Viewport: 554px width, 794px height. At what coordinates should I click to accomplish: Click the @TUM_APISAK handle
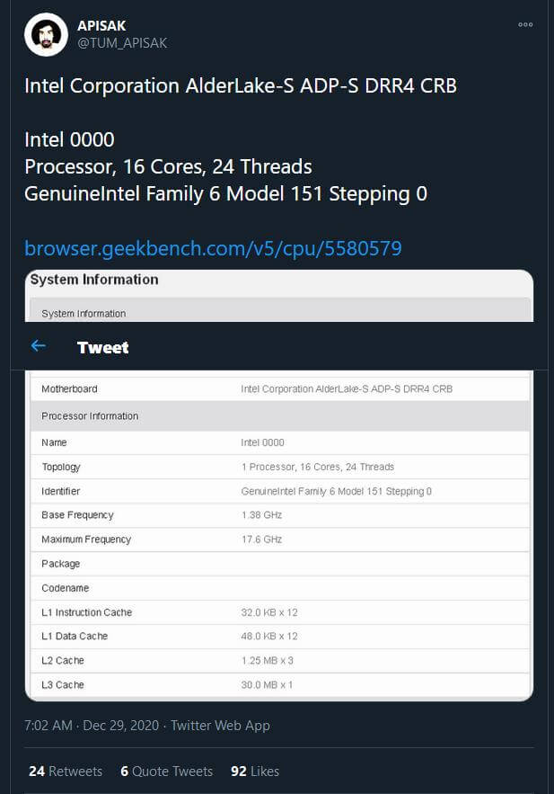pyautogui.click(x=122, y=43)
